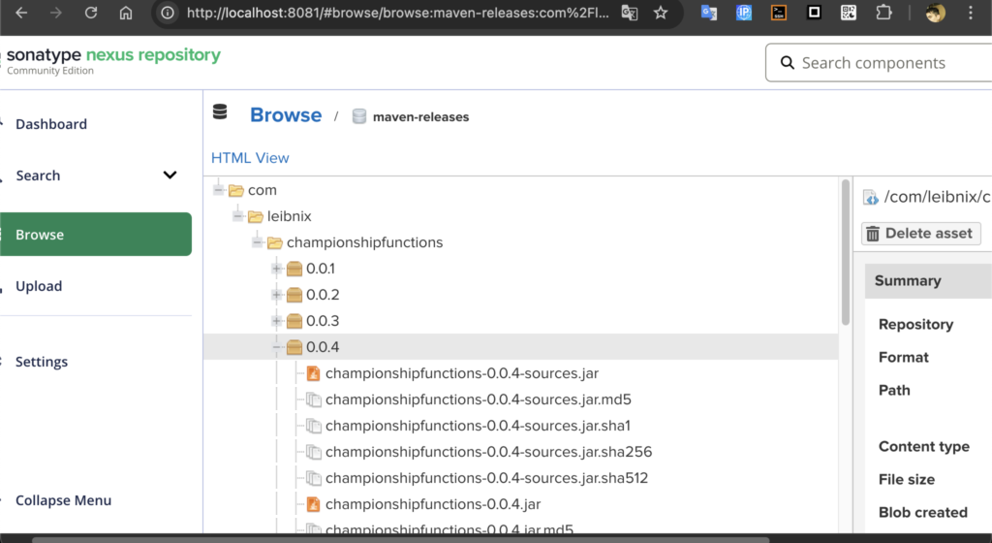Go to the Upload section
The image size is (992, 543).
coord(39,286)
